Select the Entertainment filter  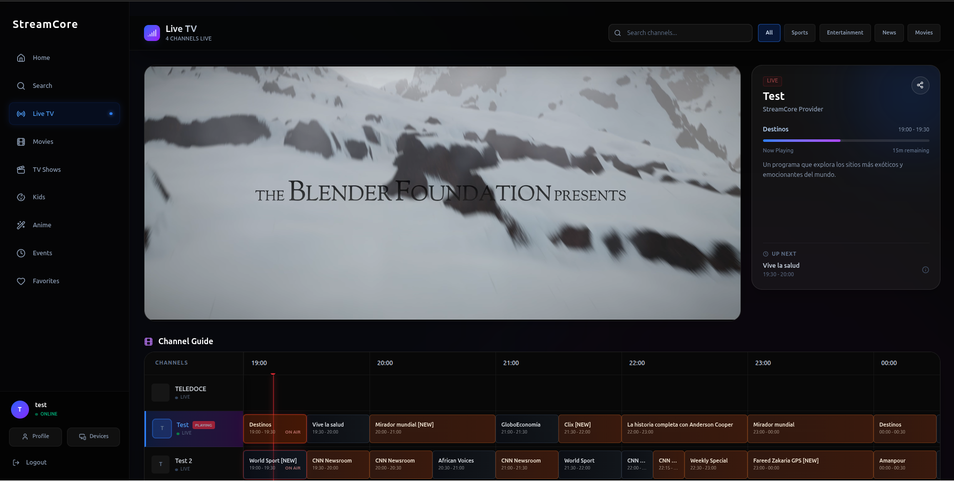pyautogui.click(x=844, y=32)
